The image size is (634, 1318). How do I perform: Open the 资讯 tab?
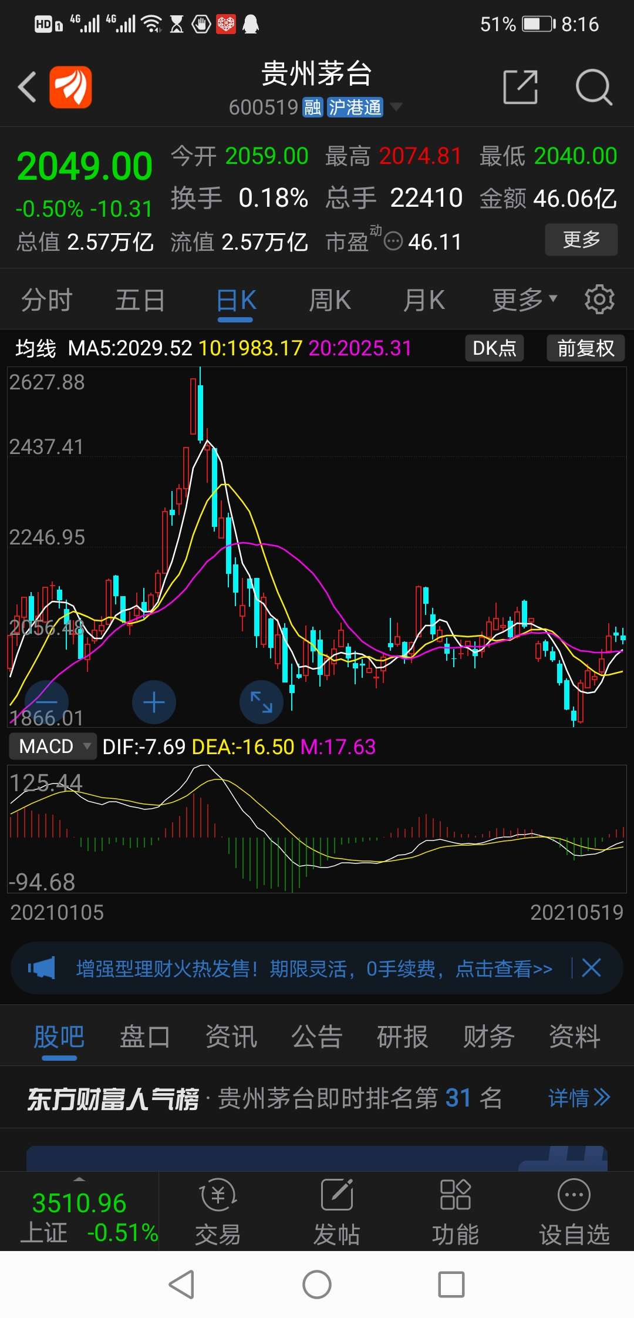pyautogui.click(x=231, y=1036)
